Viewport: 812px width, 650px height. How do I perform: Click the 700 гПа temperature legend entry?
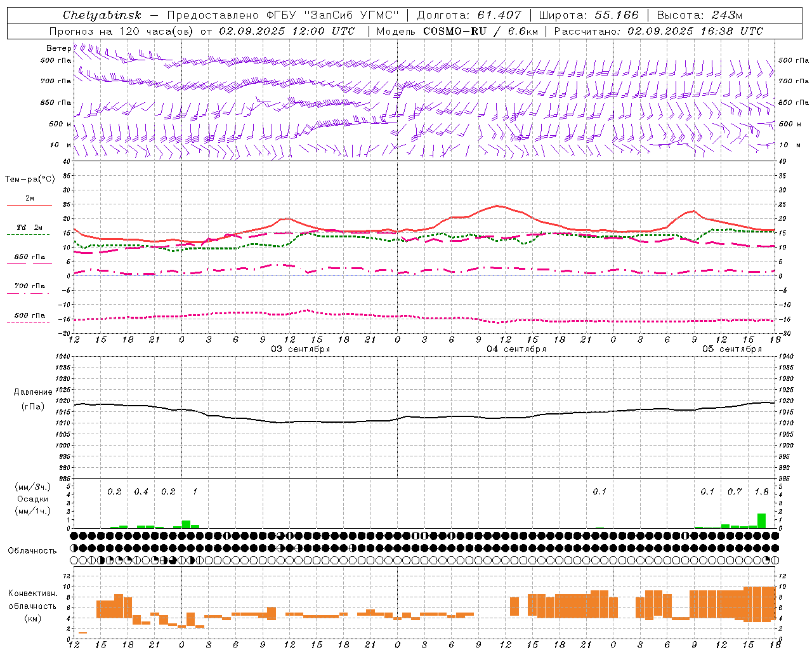click(x=30, y=286)
